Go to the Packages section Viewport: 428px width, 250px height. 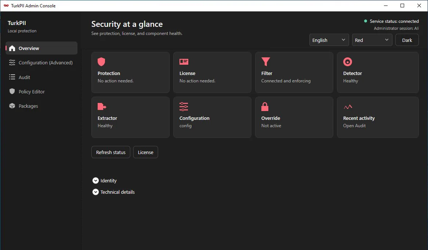click(x=41, y=106)
